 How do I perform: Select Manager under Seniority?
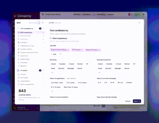71,68
